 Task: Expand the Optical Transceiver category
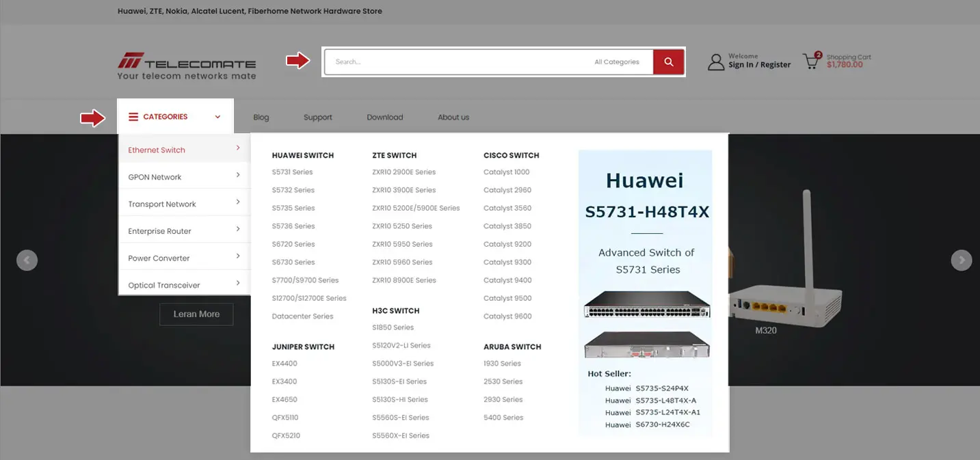click(238, 284)
